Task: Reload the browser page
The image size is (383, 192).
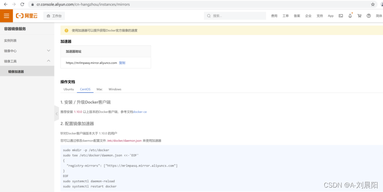Action: [x=22, y=4]
